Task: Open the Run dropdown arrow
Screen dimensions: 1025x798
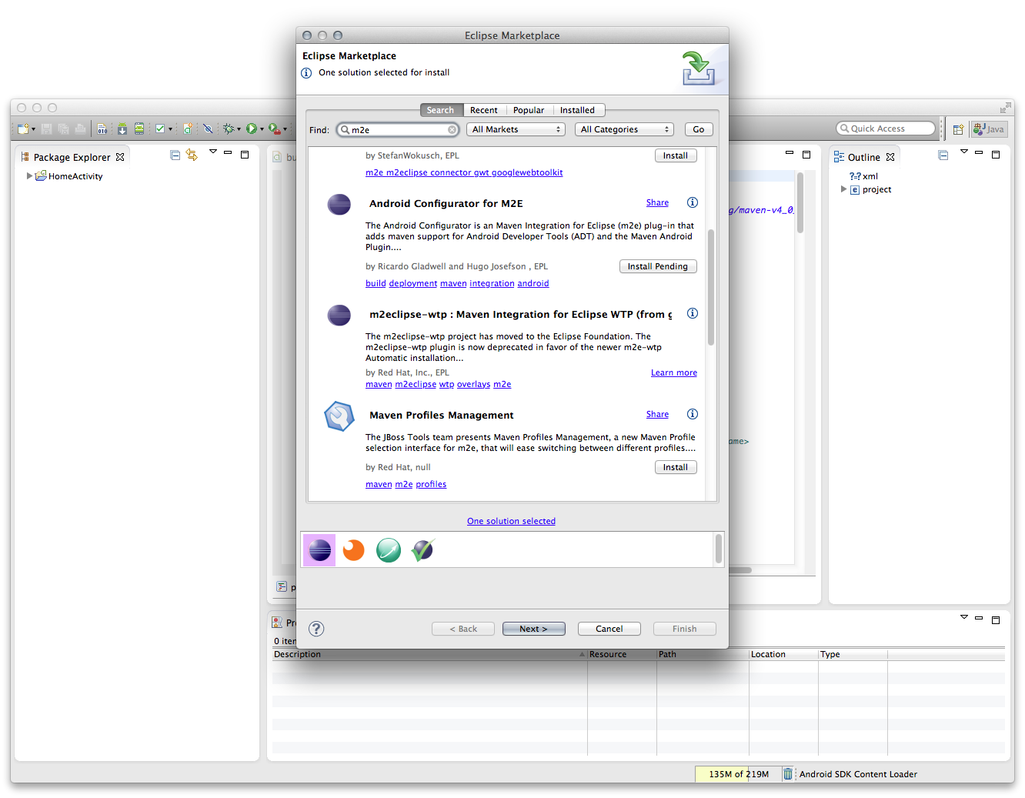Action: click(262, 129)
